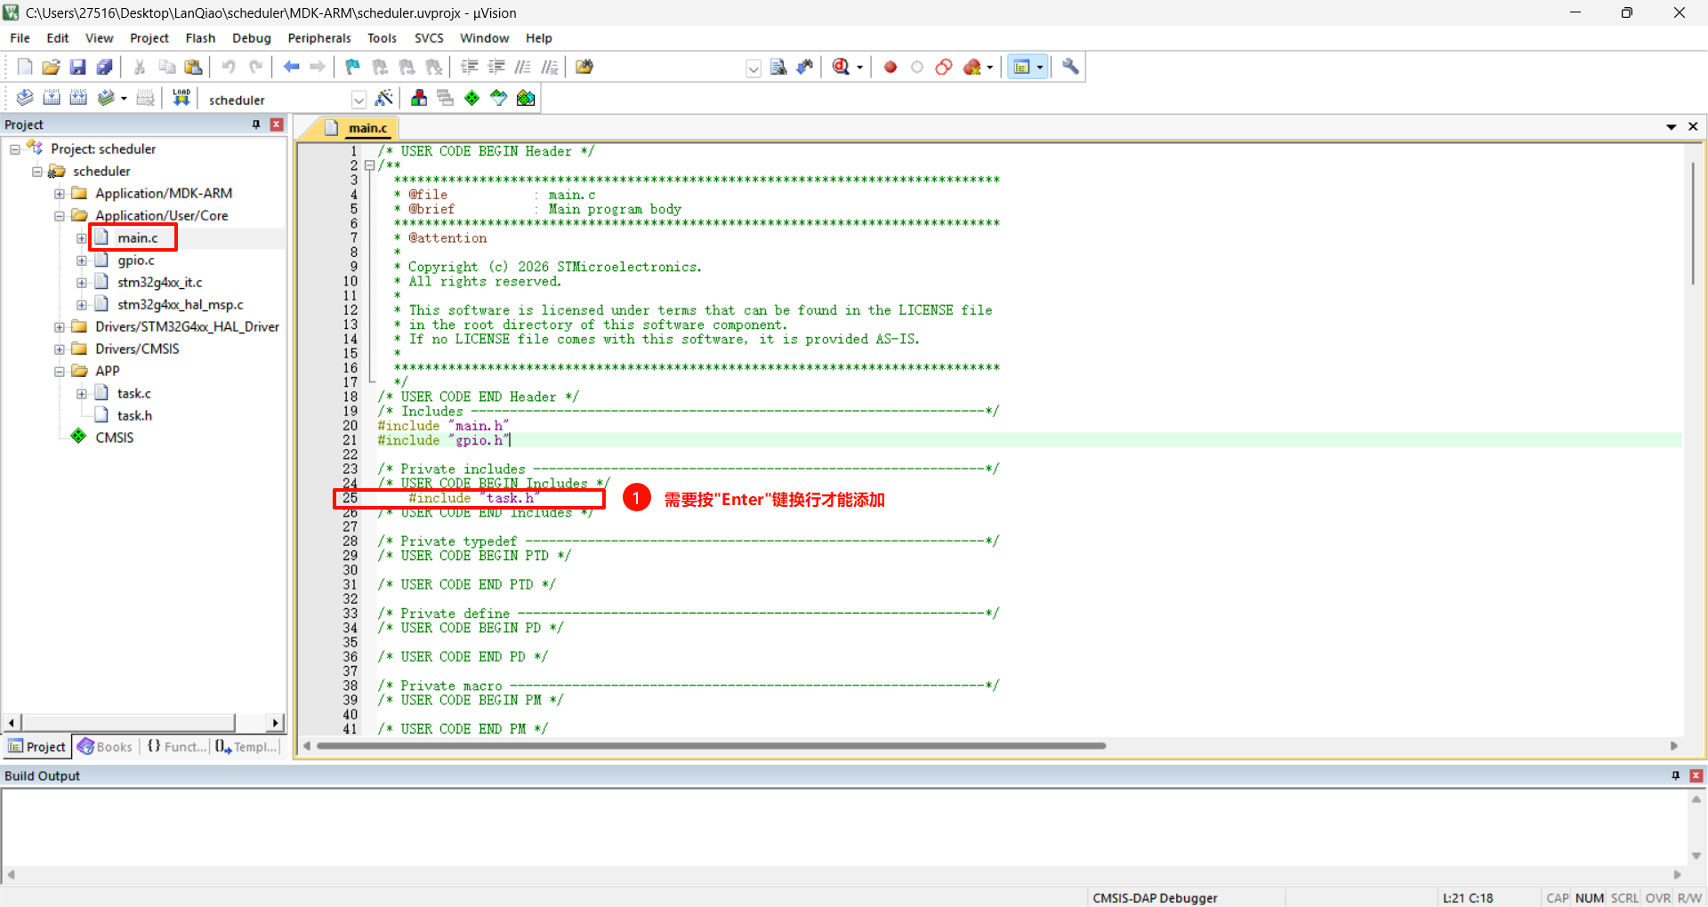Click the Select Software Packs icon
The width and height of the screenshot is (1708, 907).
pyautogui.click(x=499, y=98)
